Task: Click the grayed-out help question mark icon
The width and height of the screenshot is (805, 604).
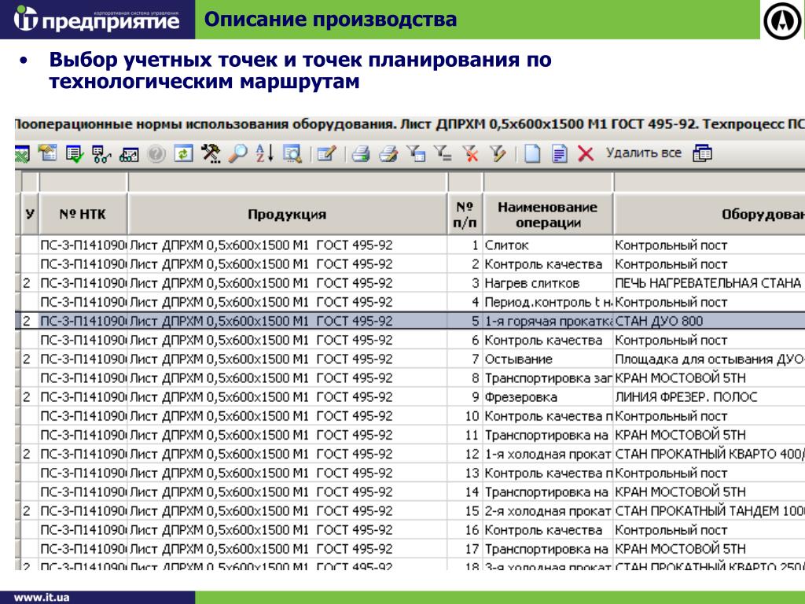Action: coord(156,154)
